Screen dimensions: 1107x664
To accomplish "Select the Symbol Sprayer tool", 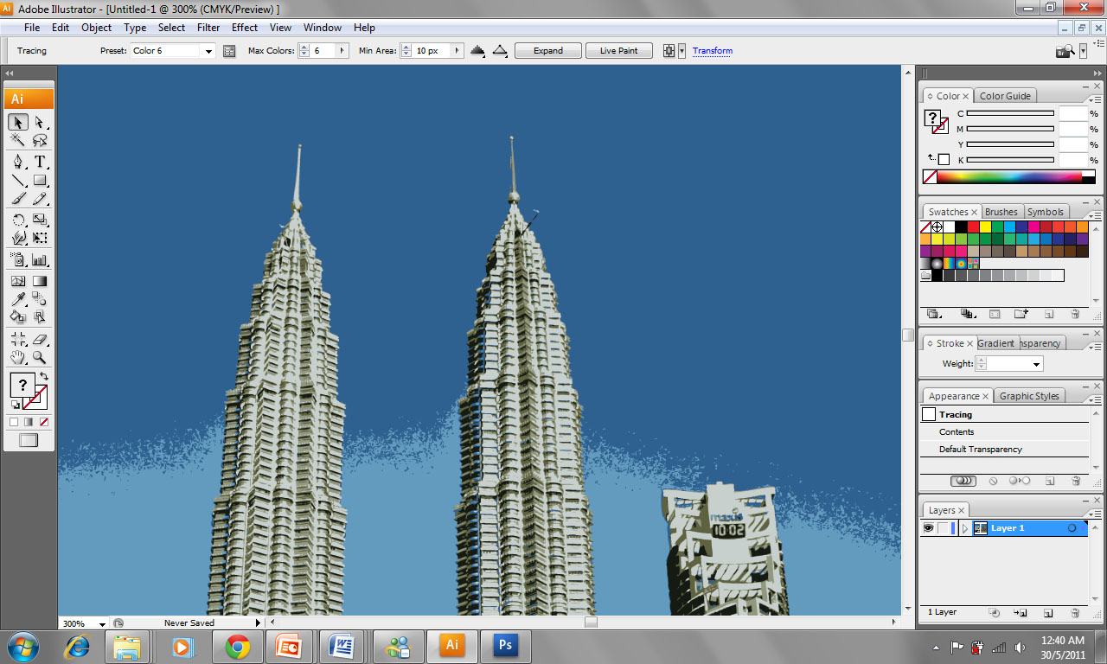I will pyautogui.click(x=17, y=259).
